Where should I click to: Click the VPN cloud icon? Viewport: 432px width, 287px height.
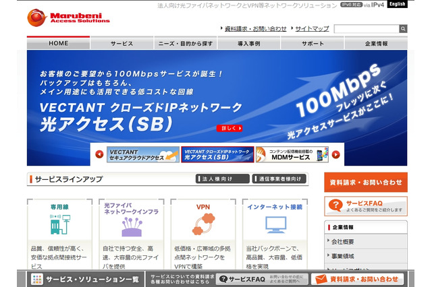pyautogui.click(x=204, y=224)
